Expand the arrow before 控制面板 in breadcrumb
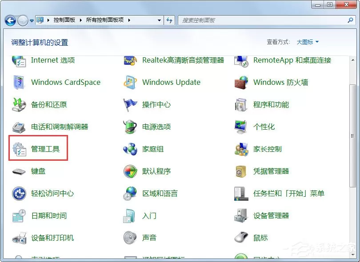 tap(48, 20)
